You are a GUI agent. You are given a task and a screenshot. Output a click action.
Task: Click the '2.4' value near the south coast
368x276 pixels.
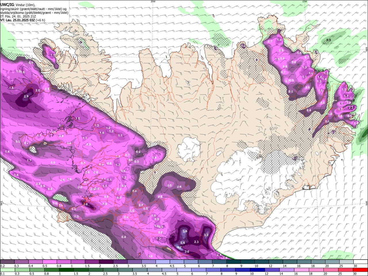219,255
